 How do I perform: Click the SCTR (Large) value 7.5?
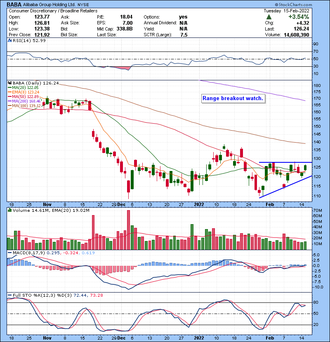pos(184,35)
